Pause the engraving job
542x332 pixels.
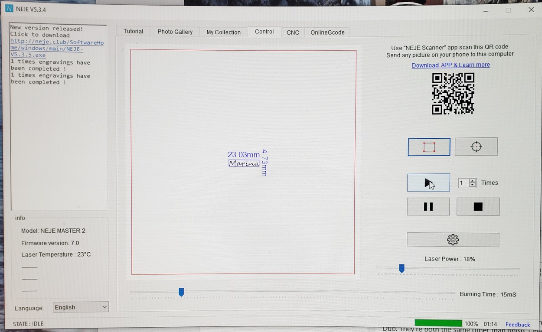428,207
